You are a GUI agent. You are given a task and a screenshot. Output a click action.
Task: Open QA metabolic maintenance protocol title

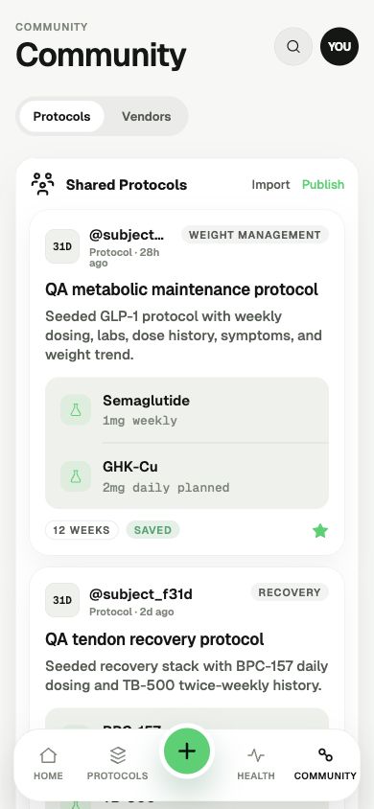[182, 289]
